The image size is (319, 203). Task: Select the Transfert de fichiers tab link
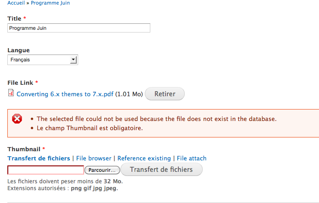pyautogui.click(x=39, y=158)
